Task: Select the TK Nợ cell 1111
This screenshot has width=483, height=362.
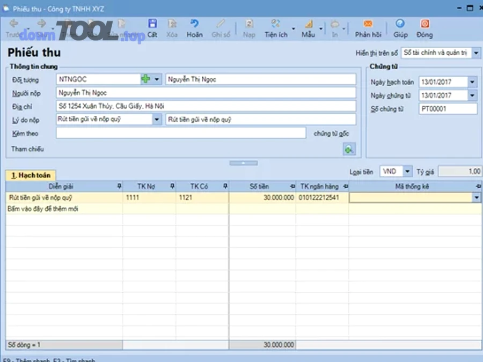Action: coord(149,197)
